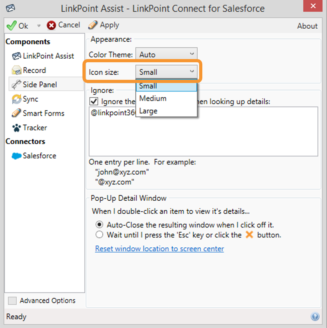Open the Color Theme dropdown
The height and width of the screenshot is (328, 327).
coord(166,55)
